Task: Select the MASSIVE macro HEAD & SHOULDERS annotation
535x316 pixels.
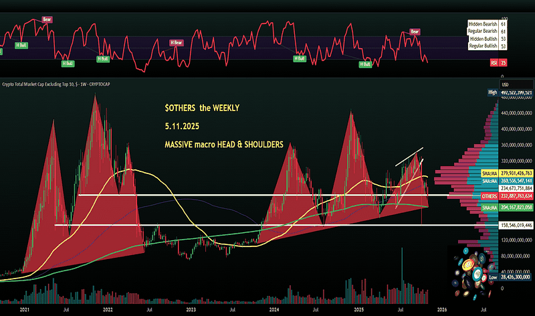Action: (224, 145)
